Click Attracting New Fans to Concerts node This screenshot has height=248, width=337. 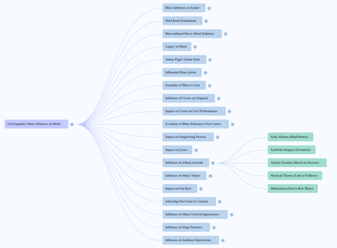(189, 201)
